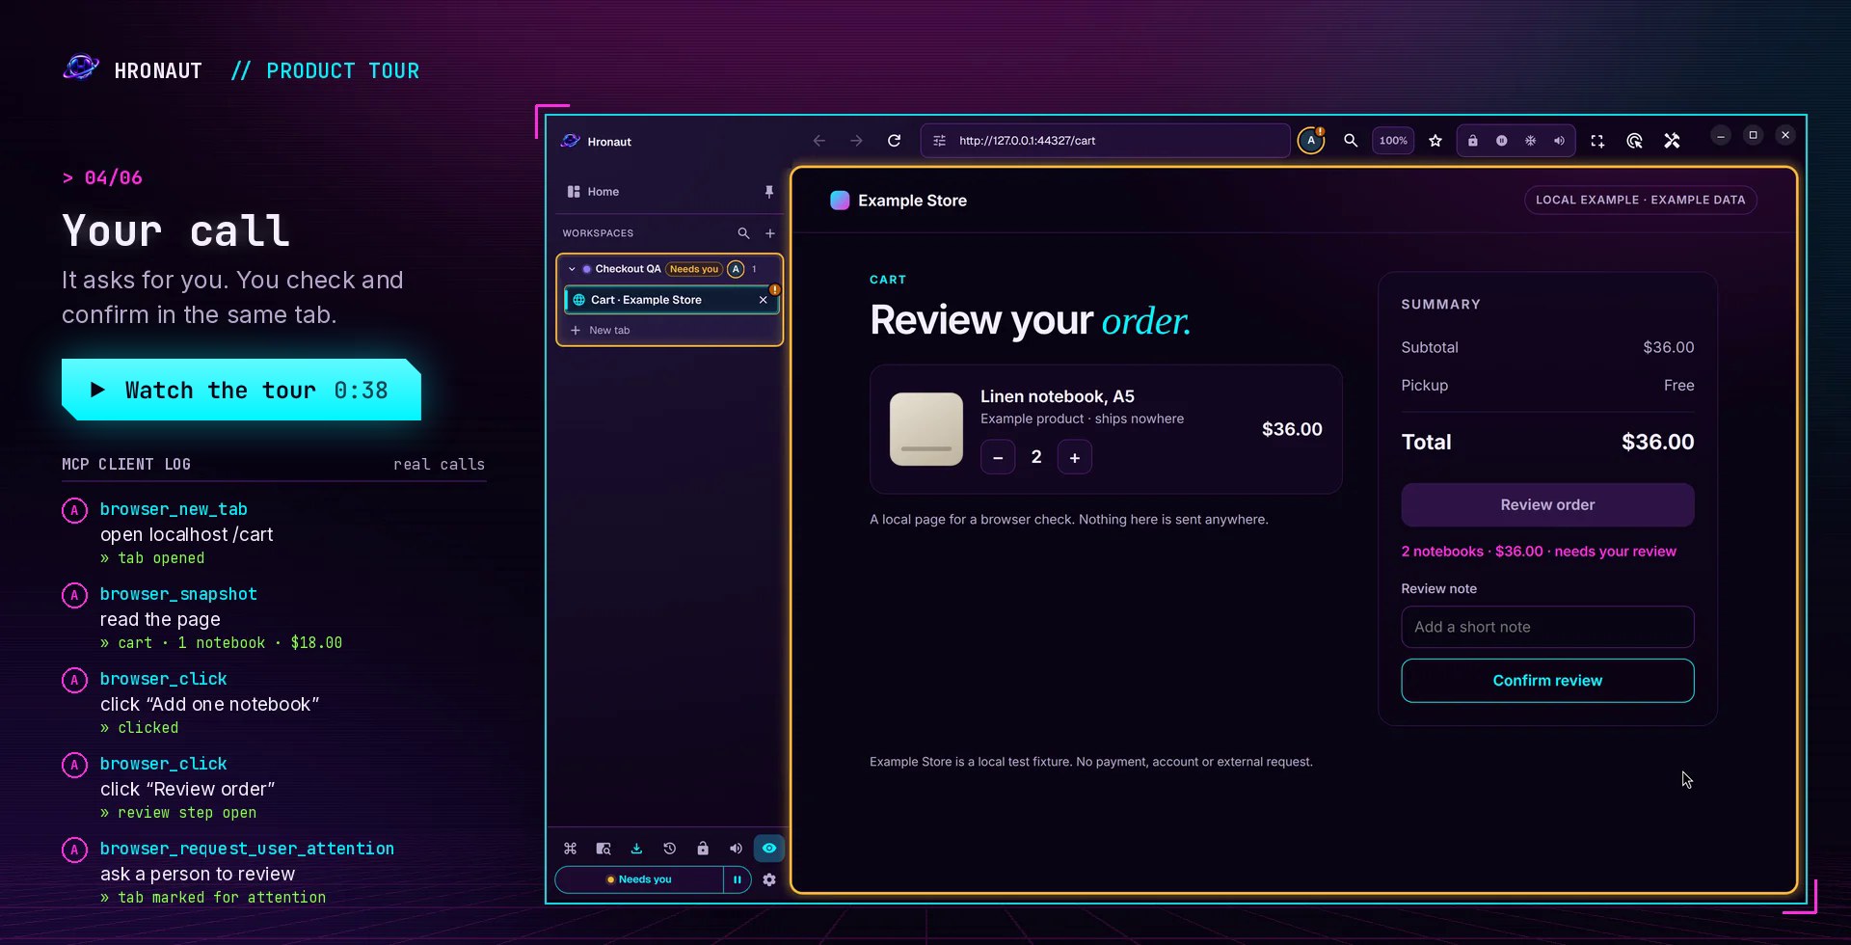
Task: Increase notebook quantity with the plus button
Action: coord(1074,457)
